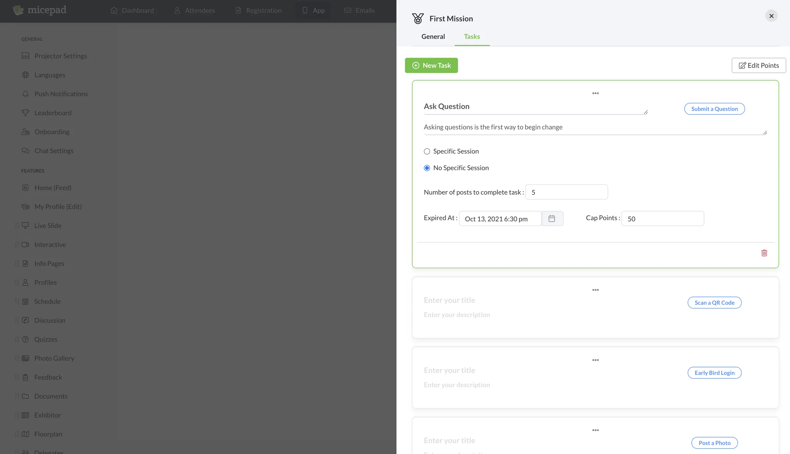
Task: Click the First Mission medal icon
Action: click(x=418, y=18)
